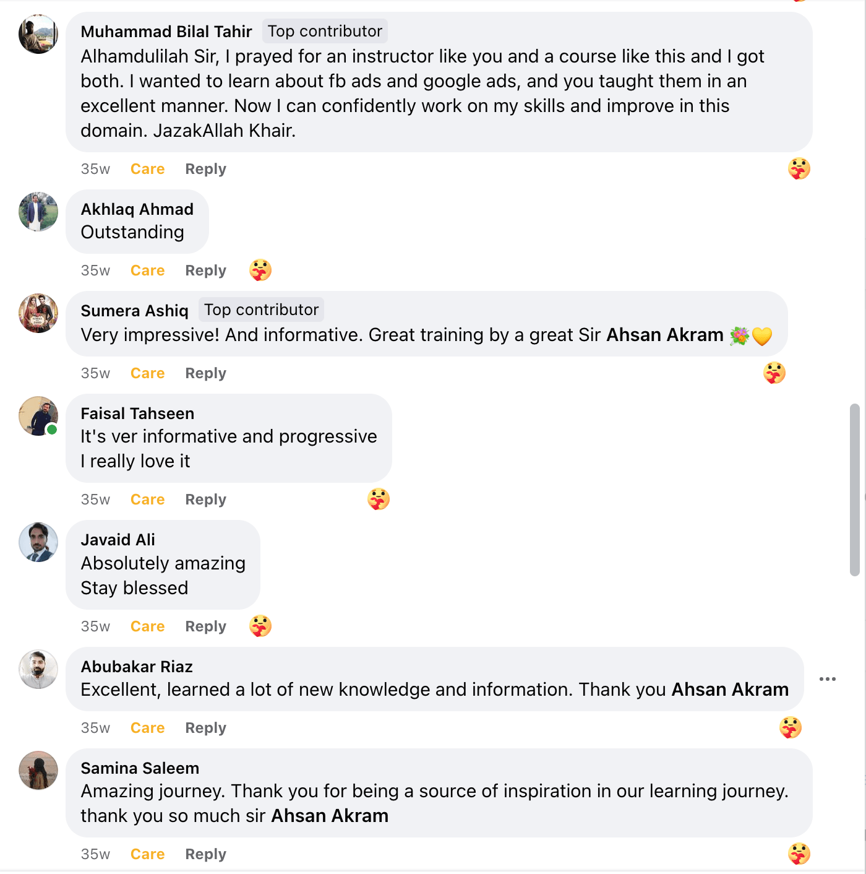Click the Top contributor badge next to Sumera Ashiq
866x874 pixels.
coord(261,309)
